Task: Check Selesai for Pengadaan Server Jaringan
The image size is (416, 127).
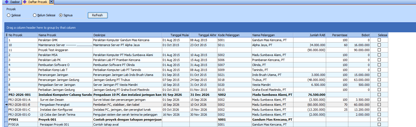Action: click(x=379, y=85)
